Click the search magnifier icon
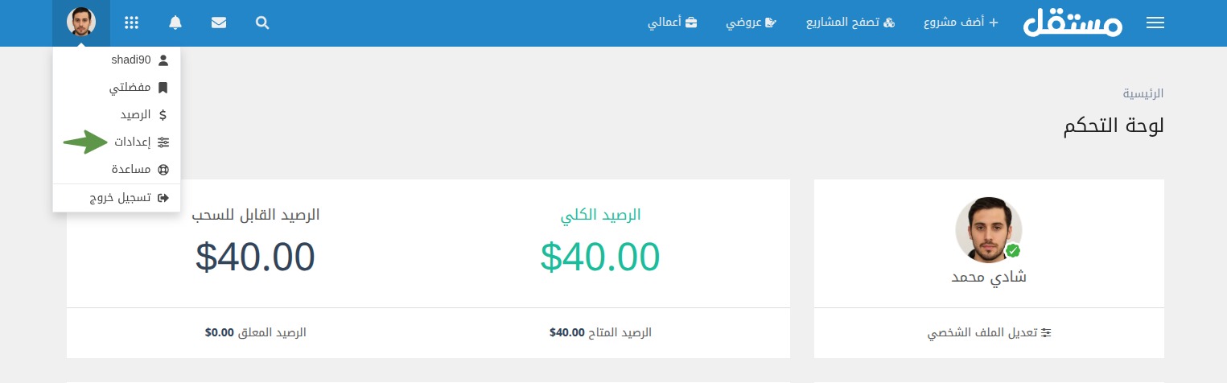Viewport: 1227px width, 383px height. pyautogui.click(x=262, y=23)
